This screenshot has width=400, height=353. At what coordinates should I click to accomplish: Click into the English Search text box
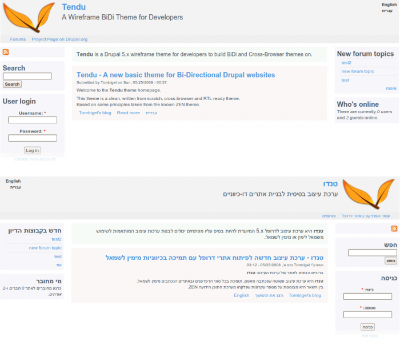[x=27, y=76]
